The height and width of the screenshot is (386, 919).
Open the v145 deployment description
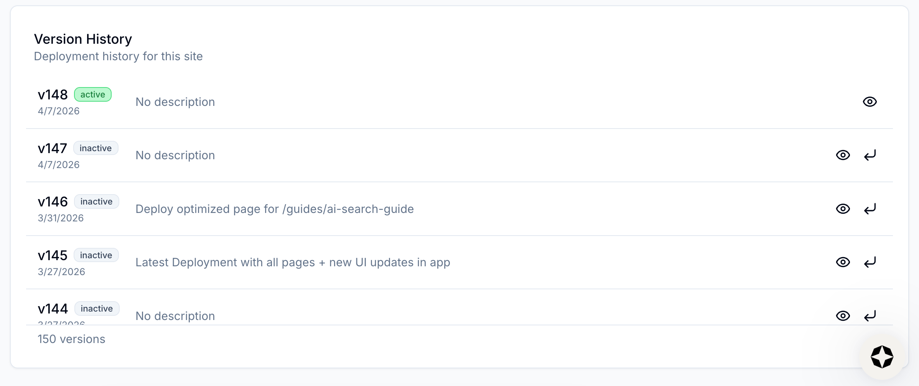click(292, 262)
